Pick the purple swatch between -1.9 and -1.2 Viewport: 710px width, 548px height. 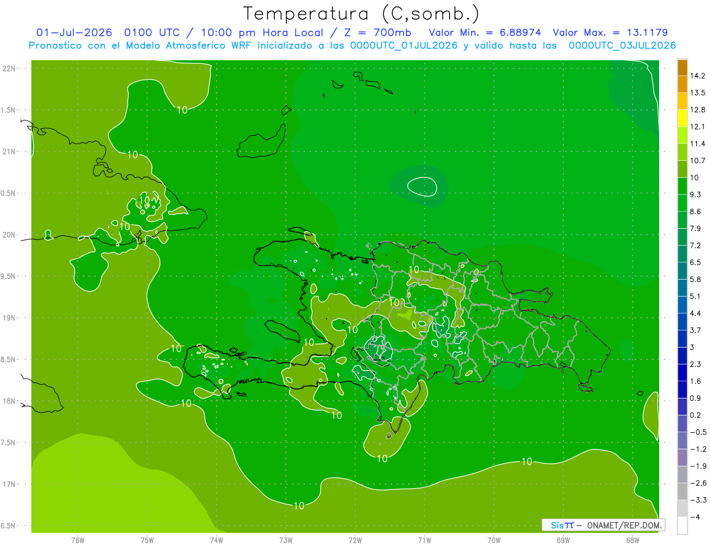pyautogui.click(x=682, y=457)
